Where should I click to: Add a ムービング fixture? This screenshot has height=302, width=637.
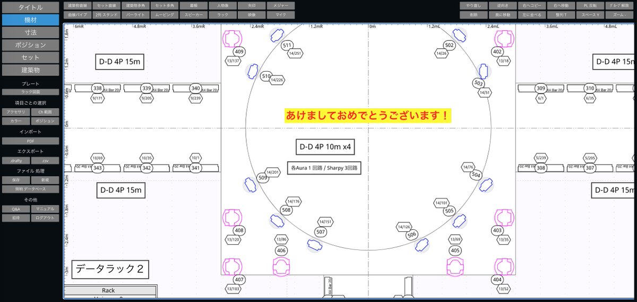coord(165,15)
